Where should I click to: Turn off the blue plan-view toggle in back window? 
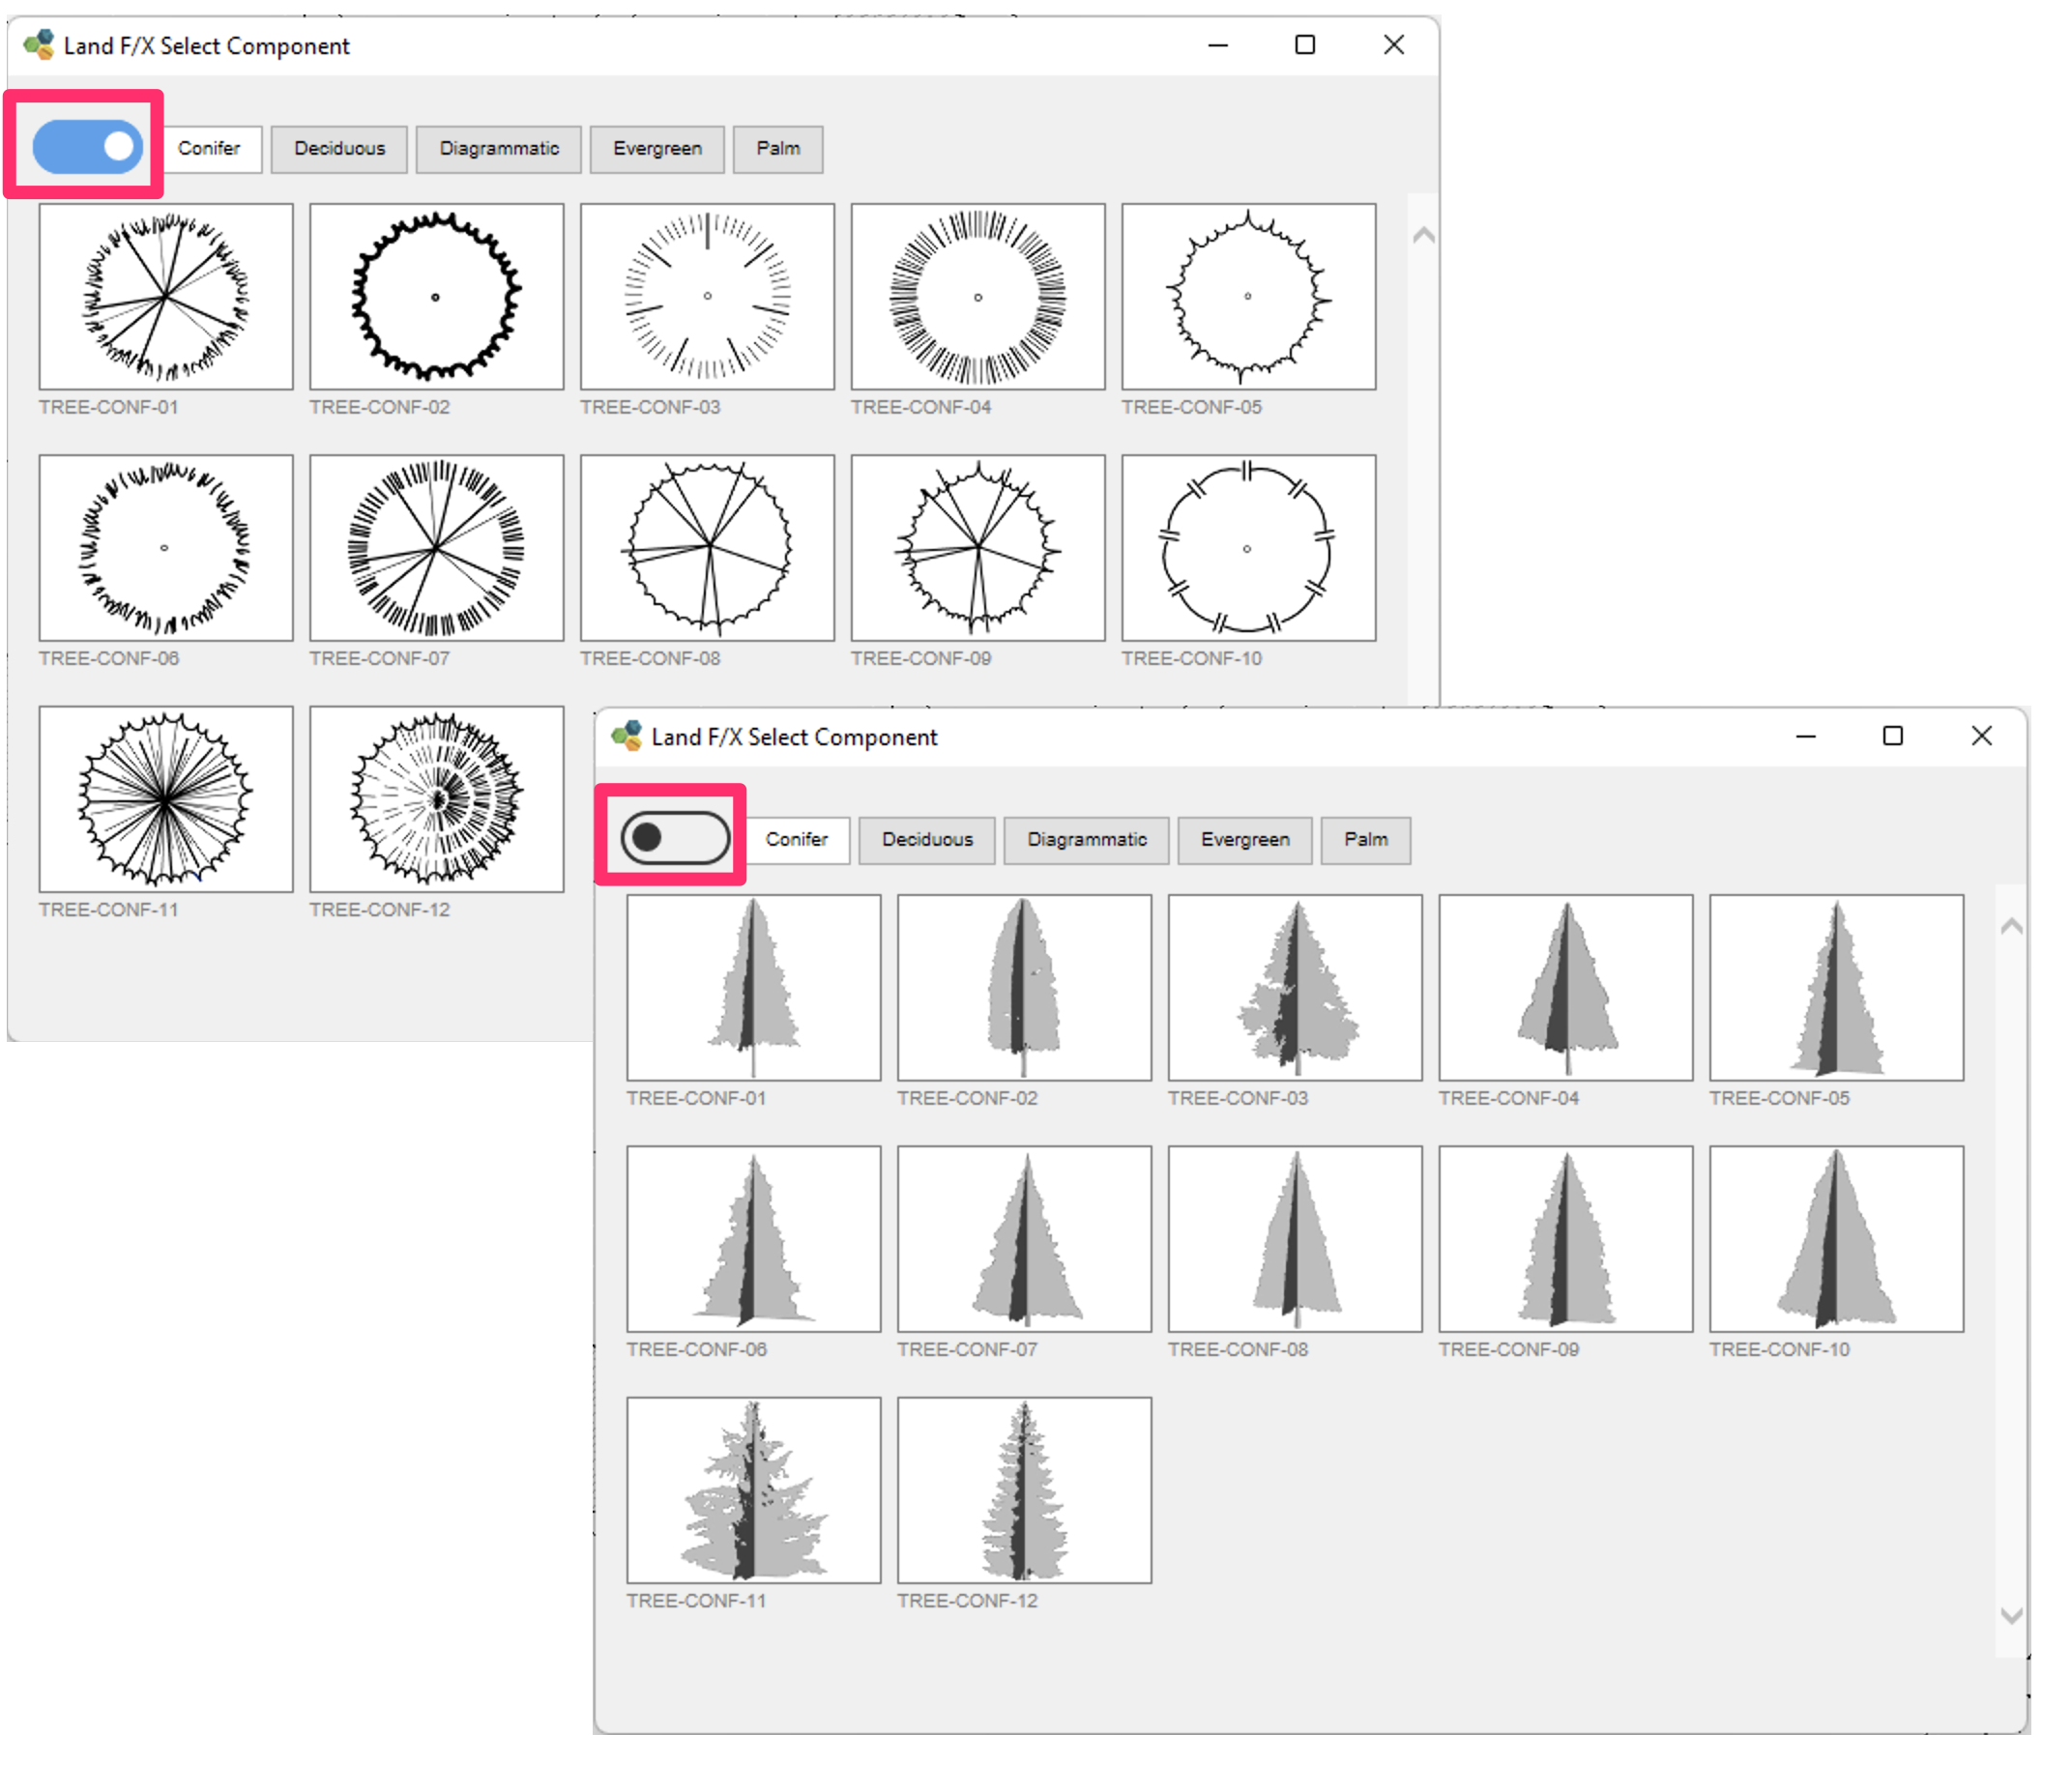[87, 148]
